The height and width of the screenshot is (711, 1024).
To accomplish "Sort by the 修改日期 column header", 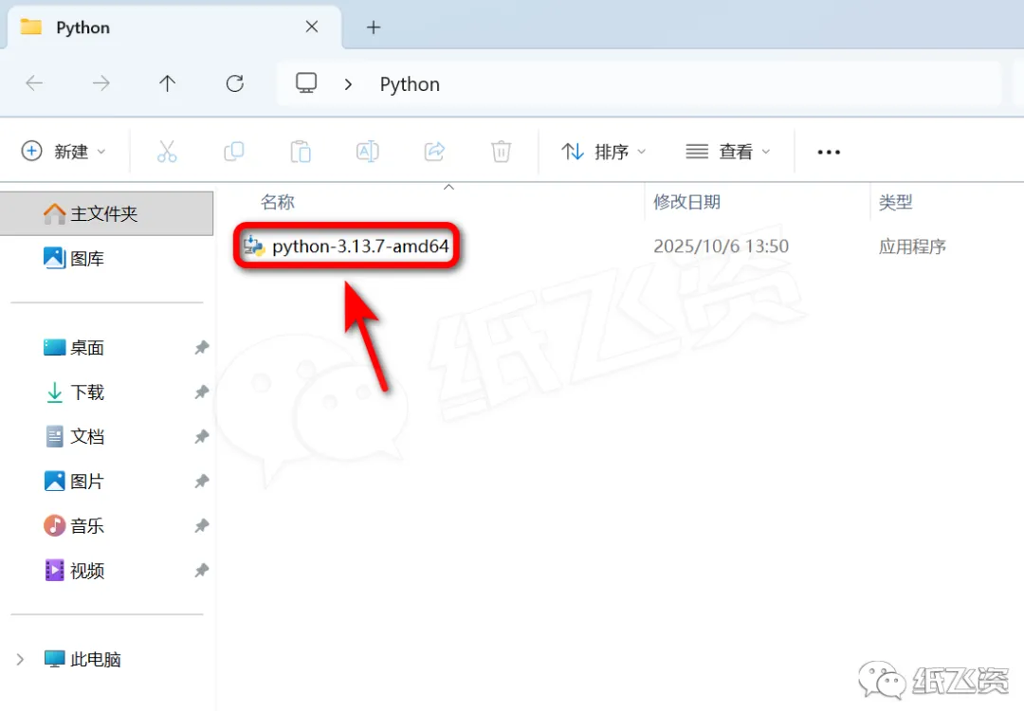I will coord(686,202).
